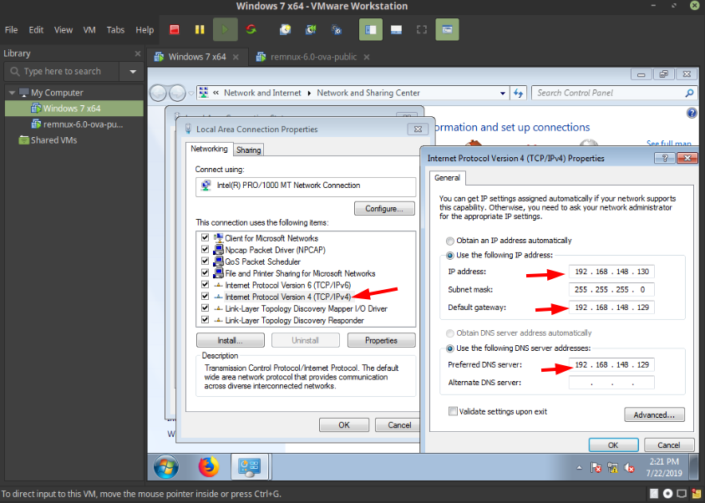Viewport: 705px width, 503px height.
Task: Open the File menu
Action: (11, 30)
